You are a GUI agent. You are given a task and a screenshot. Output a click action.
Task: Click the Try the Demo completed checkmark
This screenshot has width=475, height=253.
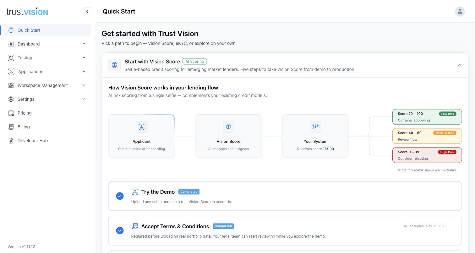pyautogui.click(x=120, y=196)
